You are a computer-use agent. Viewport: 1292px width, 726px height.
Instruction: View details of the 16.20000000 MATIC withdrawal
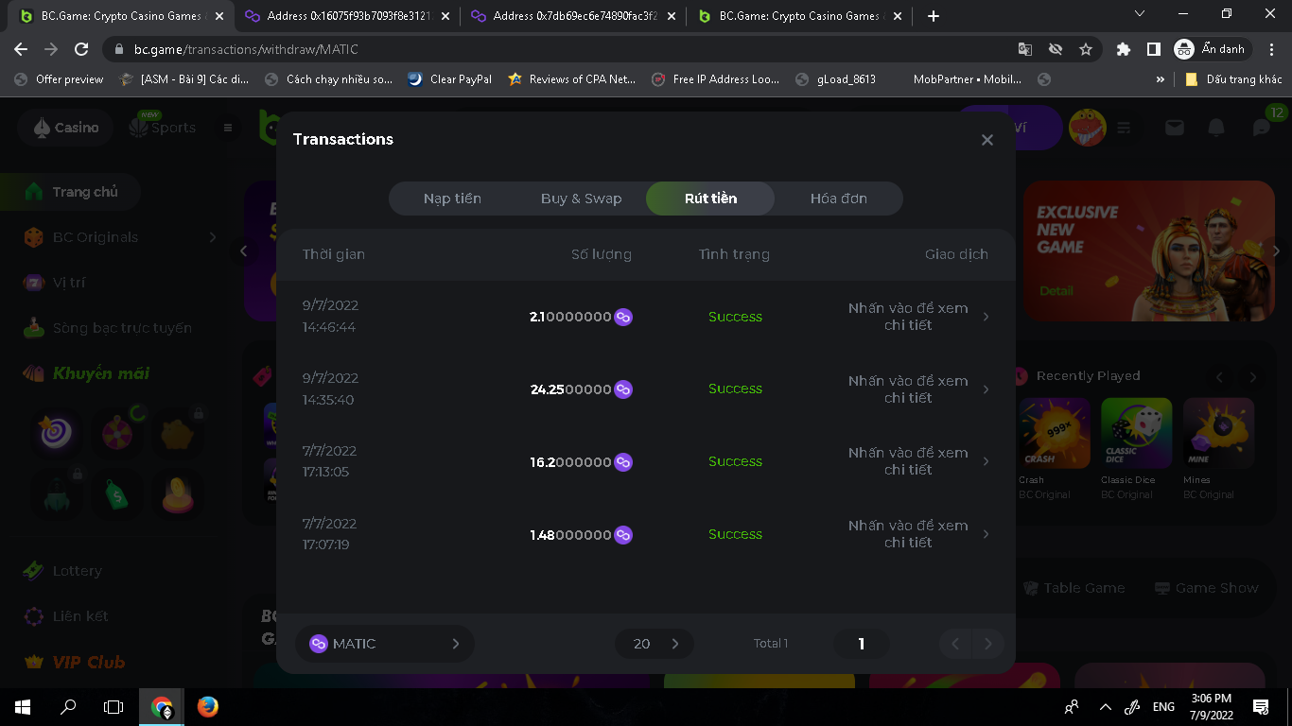917,461
